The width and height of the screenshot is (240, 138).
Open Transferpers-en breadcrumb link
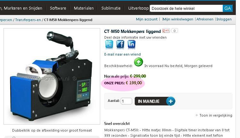coord(28,20)
